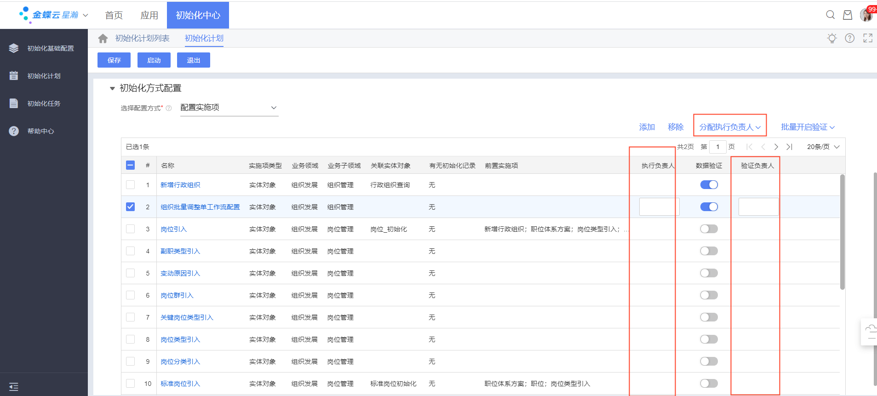Click the 执行负责人 input field in row 2
Viewport: 877px width, 396px height.
click(659, 207)
